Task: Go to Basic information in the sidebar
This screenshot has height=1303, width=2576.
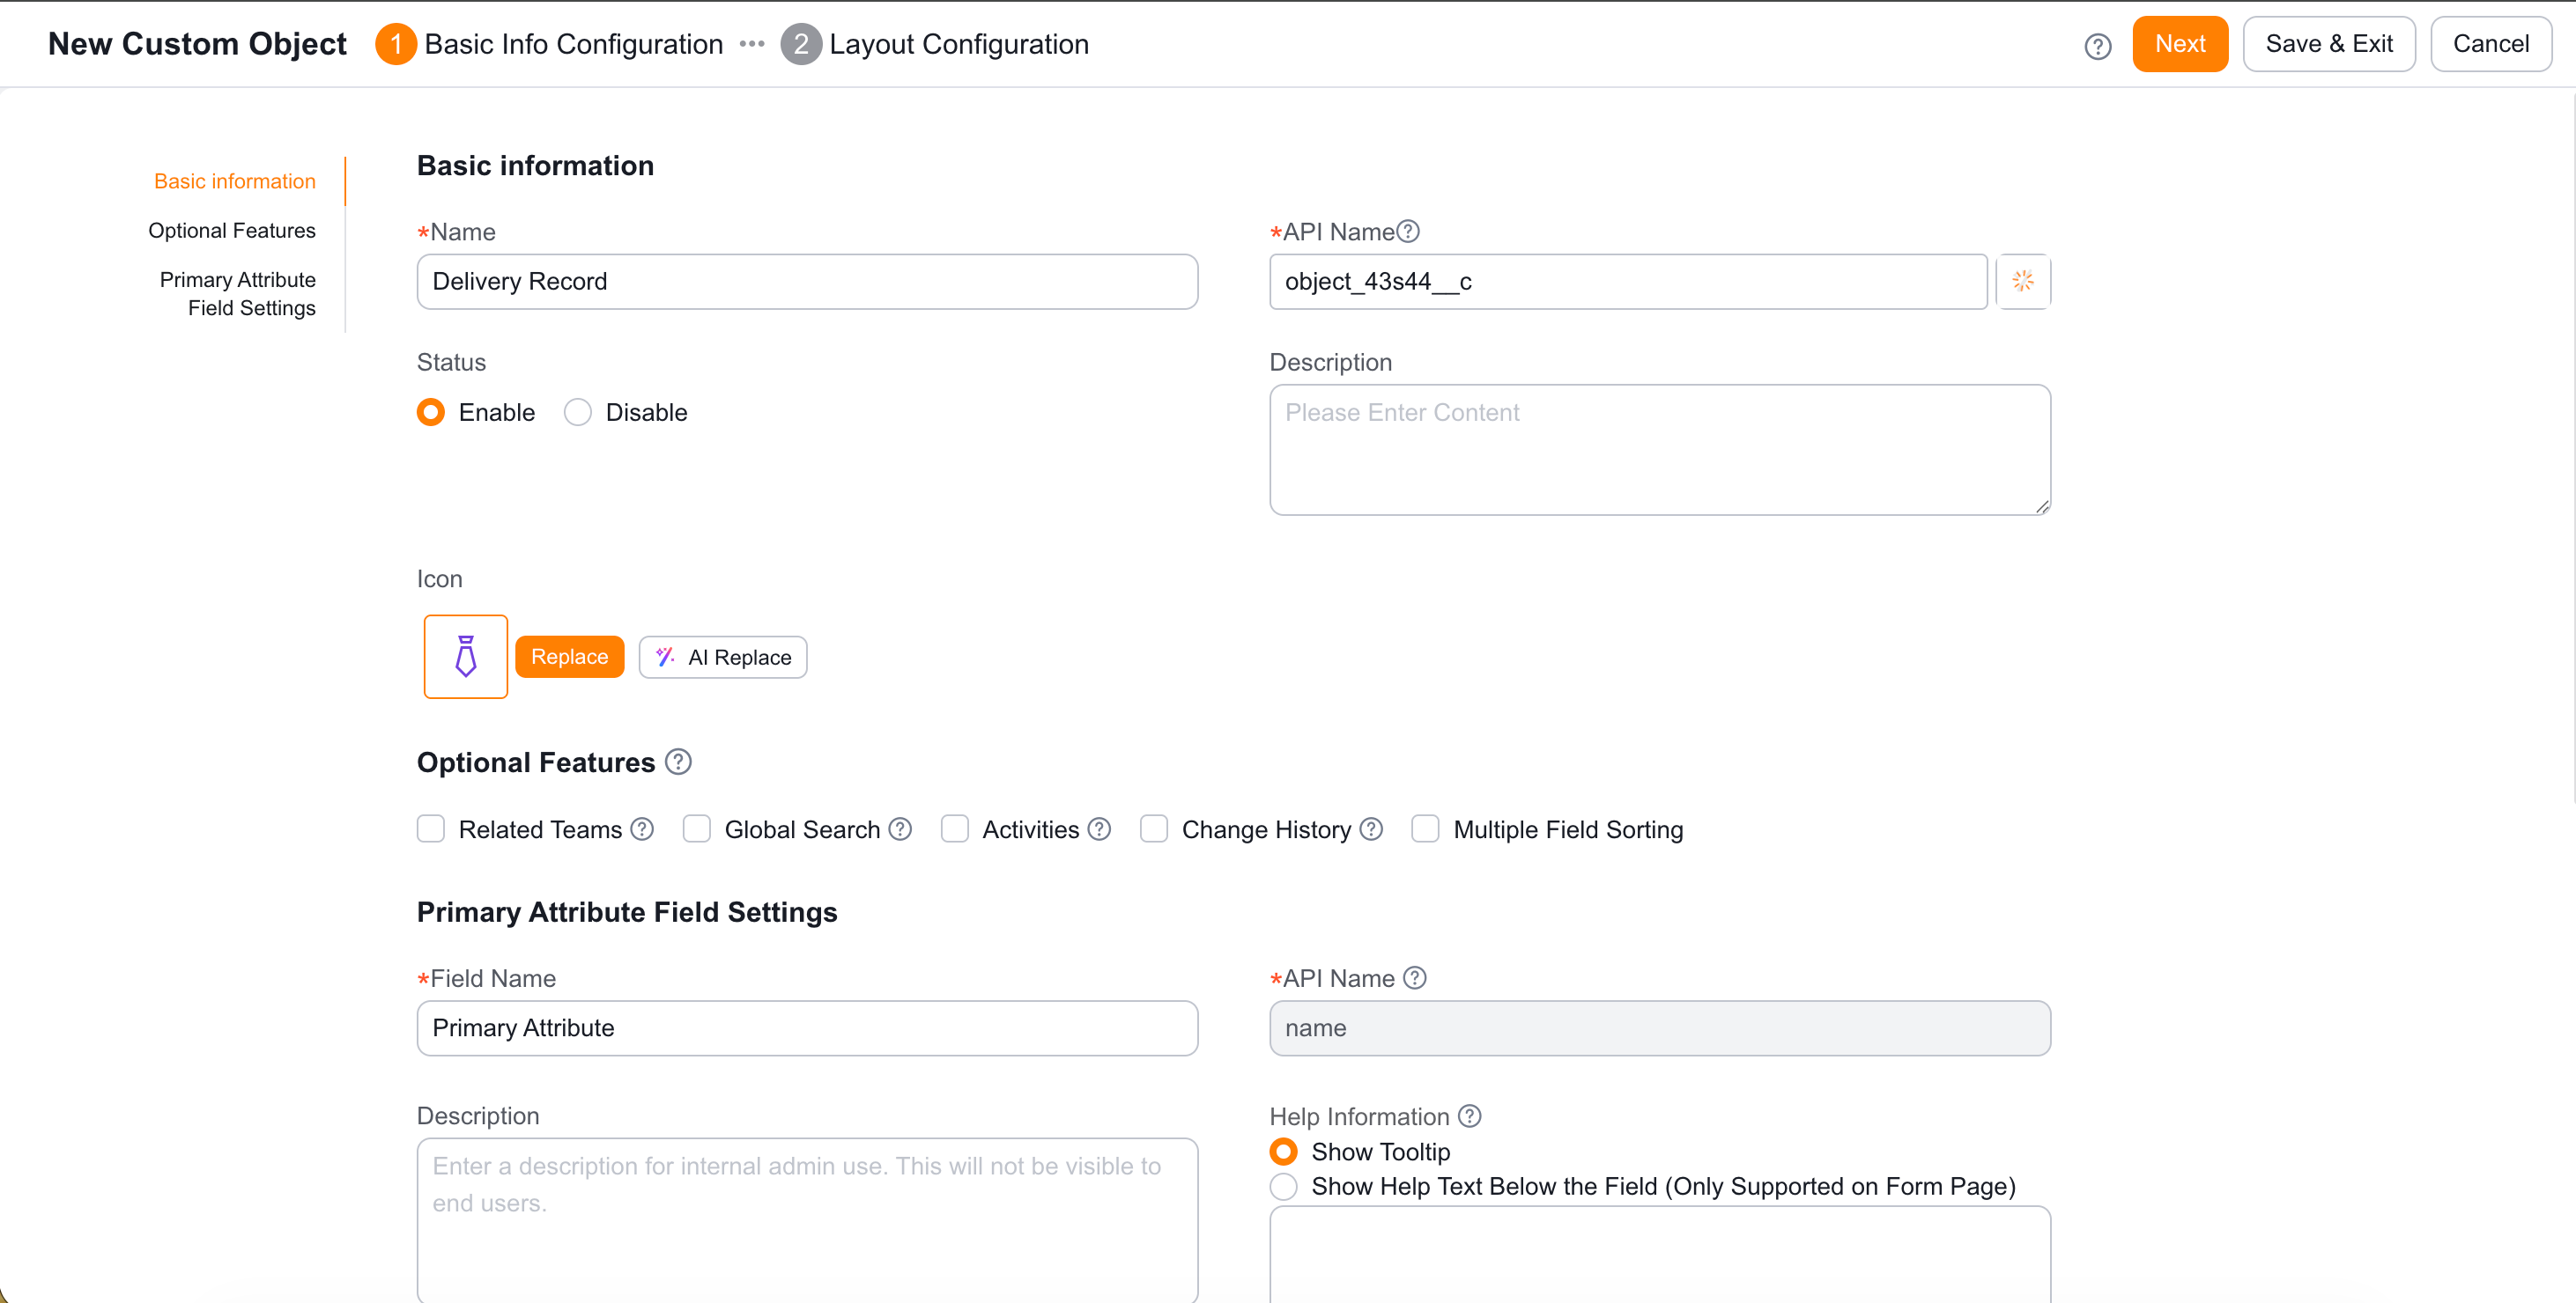Action: click(235, 180)
